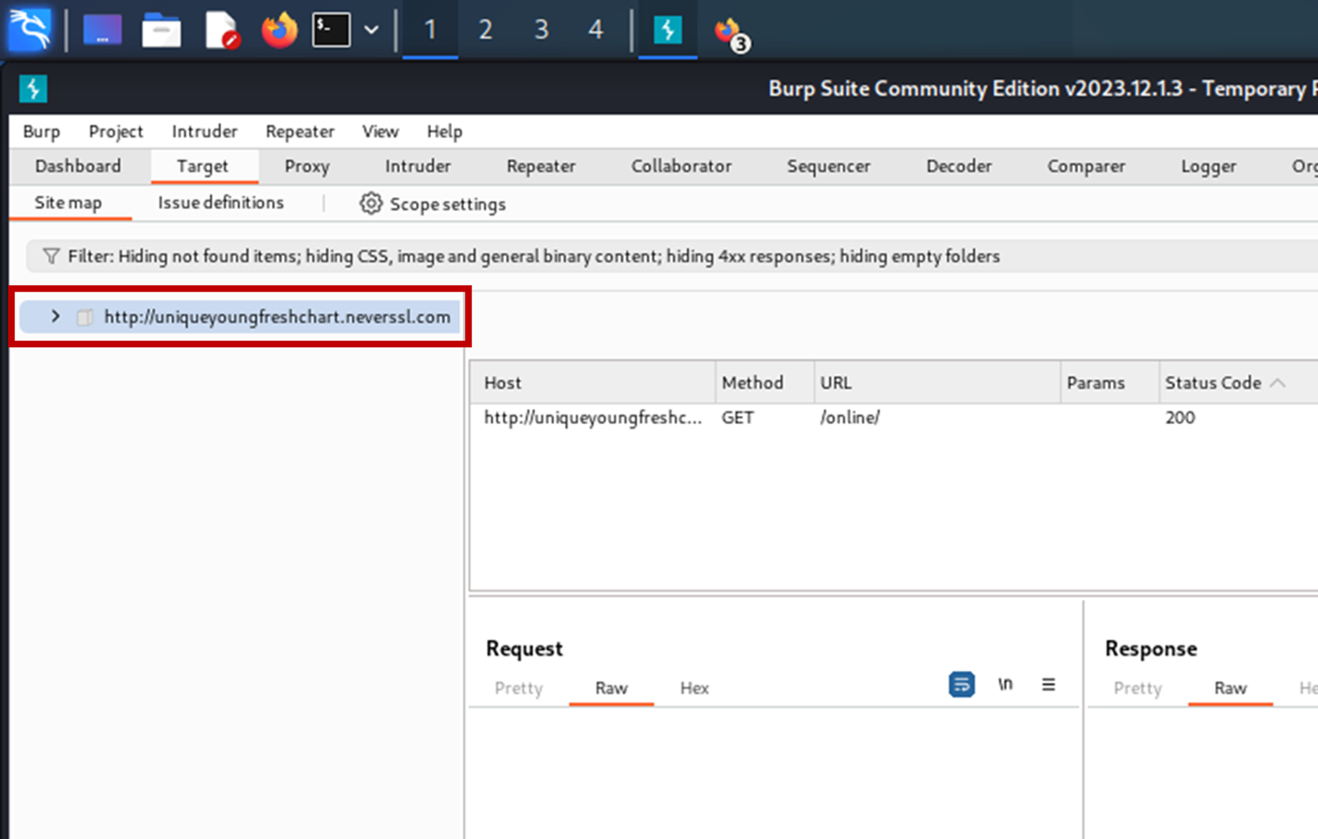Switch Response view to Raw

point(1230,688)
